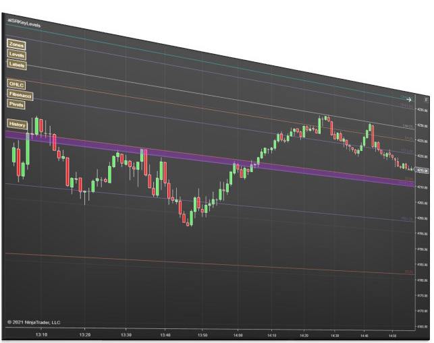The image size is (434, 343).
Task: Click the 4170.00 price axis label
Action: click(423, 311)
